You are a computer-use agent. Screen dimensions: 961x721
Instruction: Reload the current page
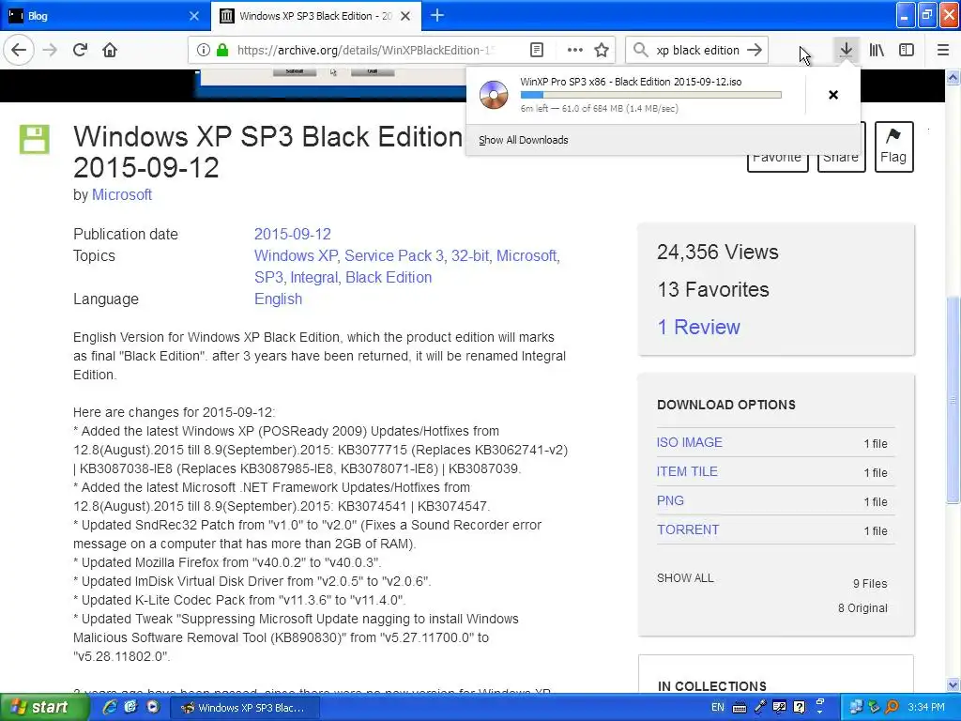point(81,50)
